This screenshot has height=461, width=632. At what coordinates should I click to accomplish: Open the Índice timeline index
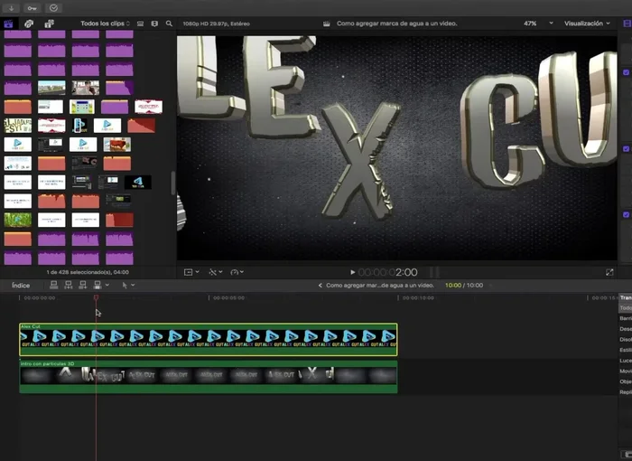tap(20, 285)
